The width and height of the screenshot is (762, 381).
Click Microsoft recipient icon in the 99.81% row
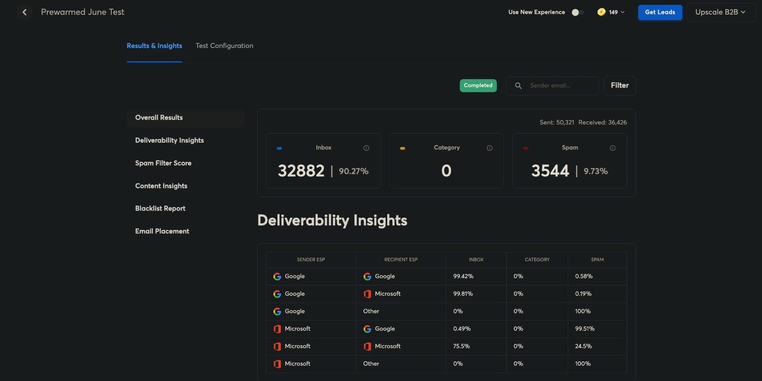(367, 294)
